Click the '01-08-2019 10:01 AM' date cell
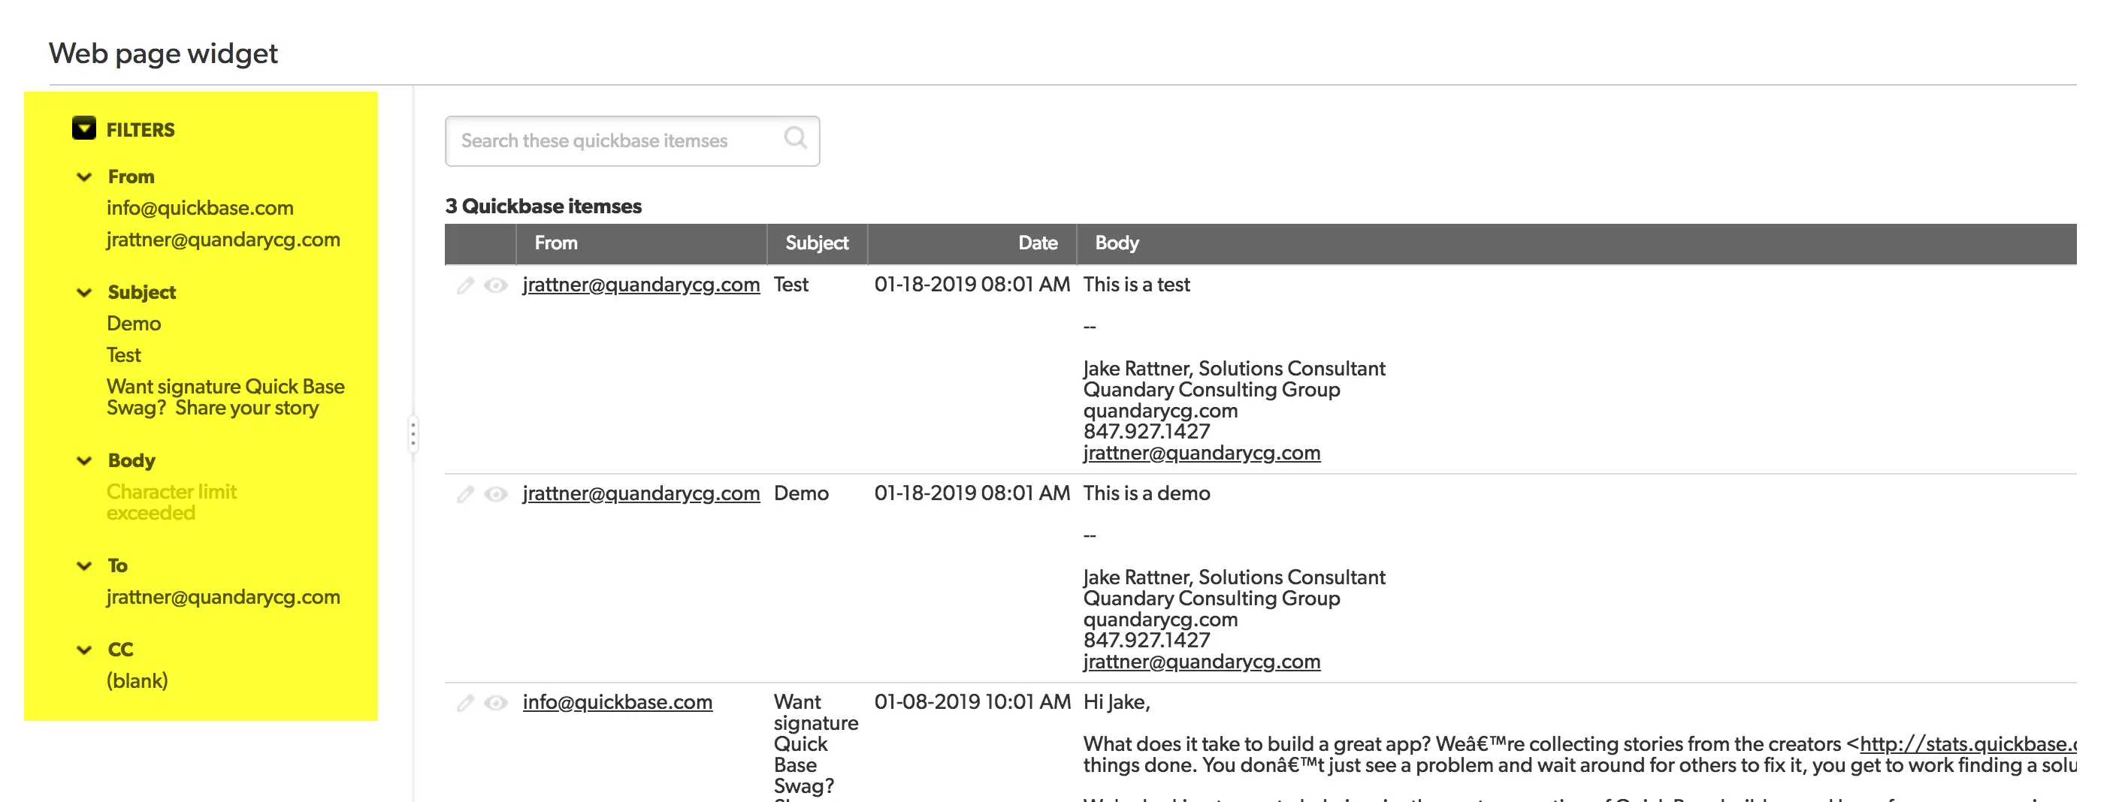 972,702
